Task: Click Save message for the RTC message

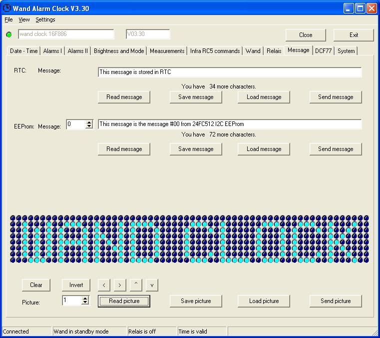Action: (x=196, y=97)
